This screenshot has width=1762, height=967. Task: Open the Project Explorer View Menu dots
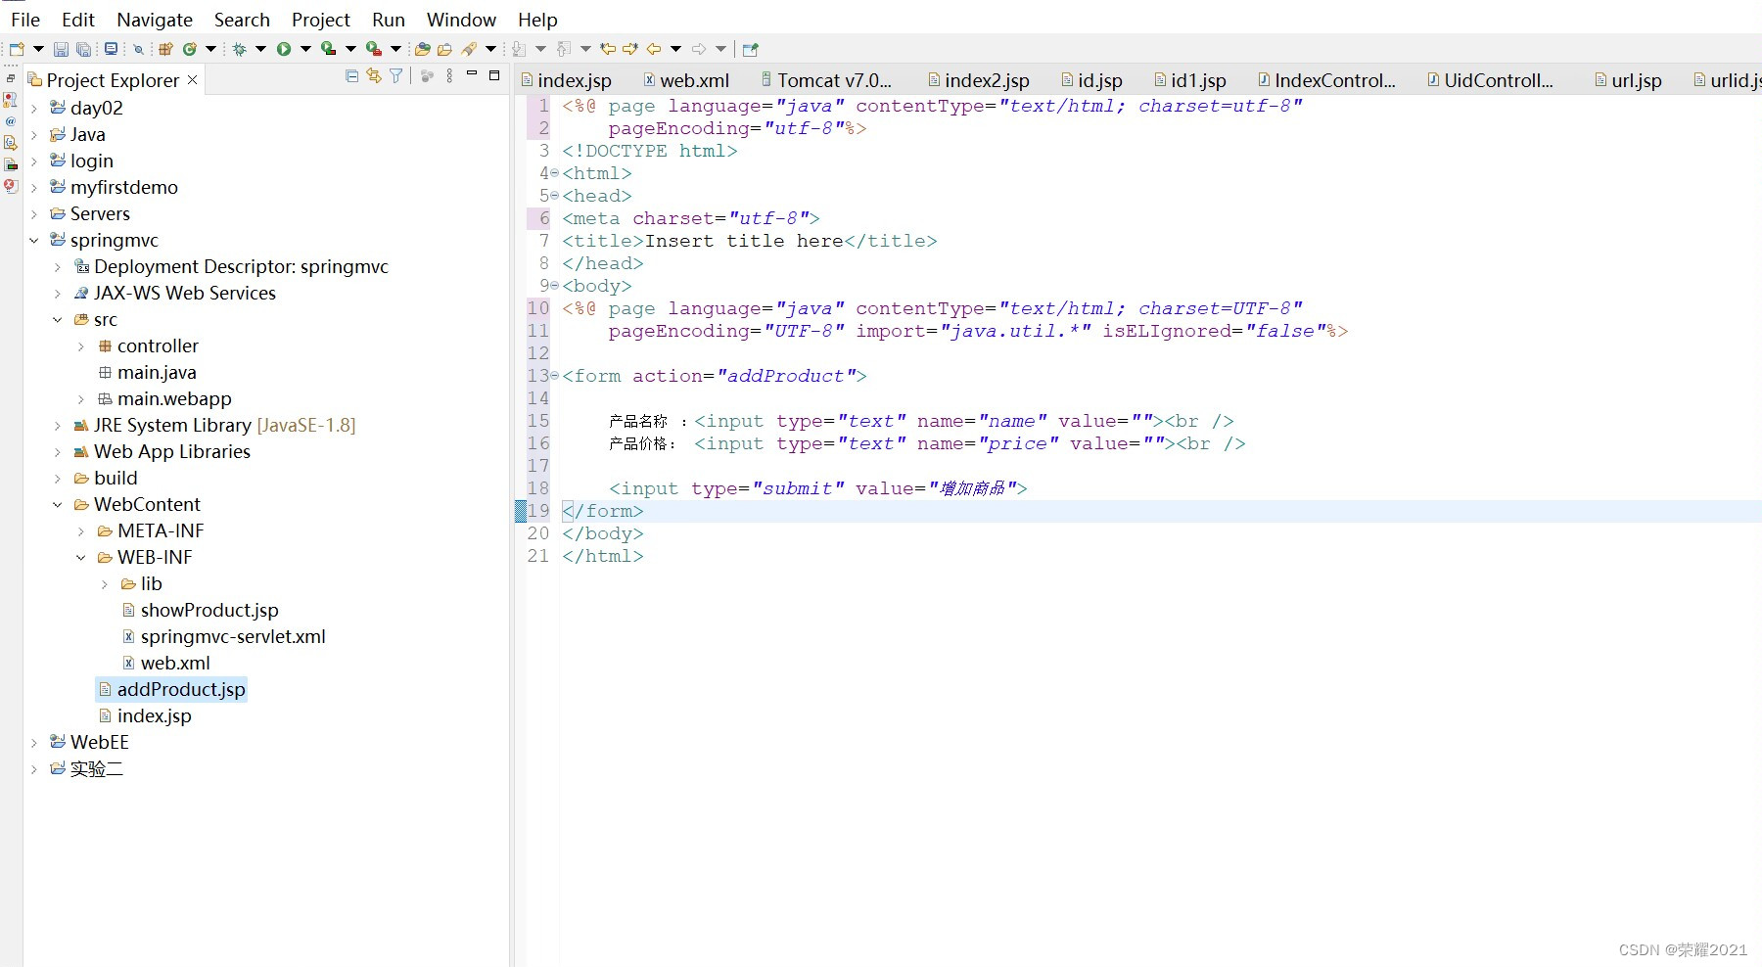point(449,75)
